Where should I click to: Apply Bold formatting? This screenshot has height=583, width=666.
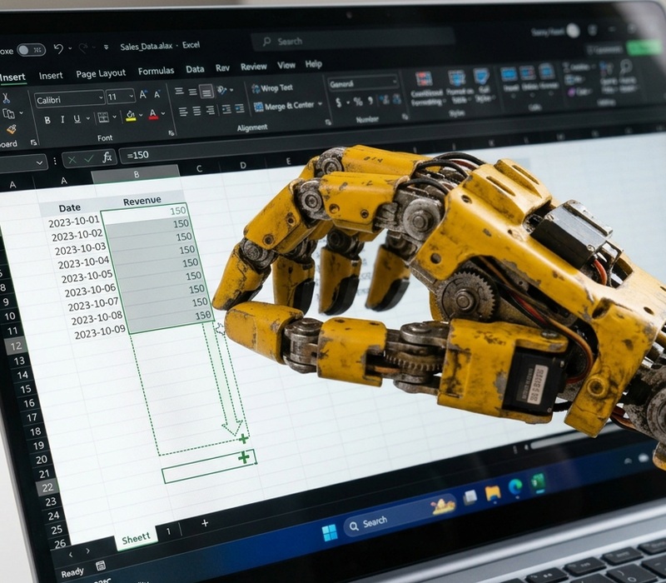click(47, 120)
